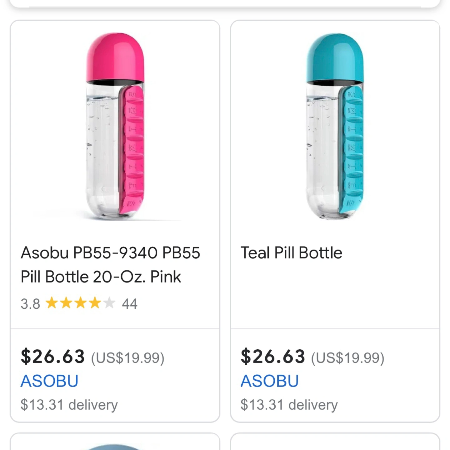450x450 pixels.
Task: Open the partially visible blue product card
Action: click(115, 442)
